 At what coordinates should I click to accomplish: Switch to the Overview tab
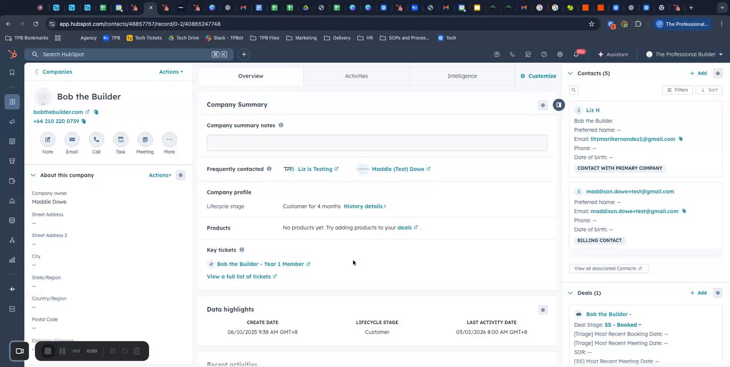[x=250, y=76]
